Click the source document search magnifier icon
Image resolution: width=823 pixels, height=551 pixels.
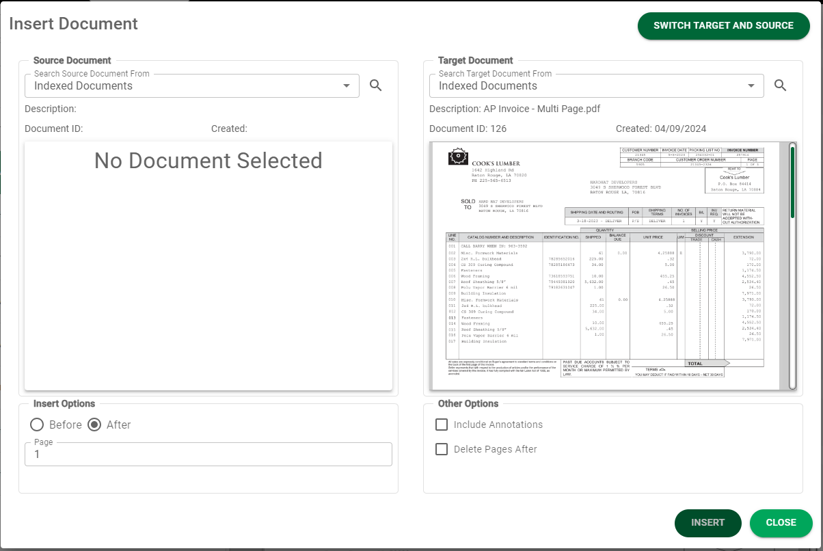(x=375, y=85)
